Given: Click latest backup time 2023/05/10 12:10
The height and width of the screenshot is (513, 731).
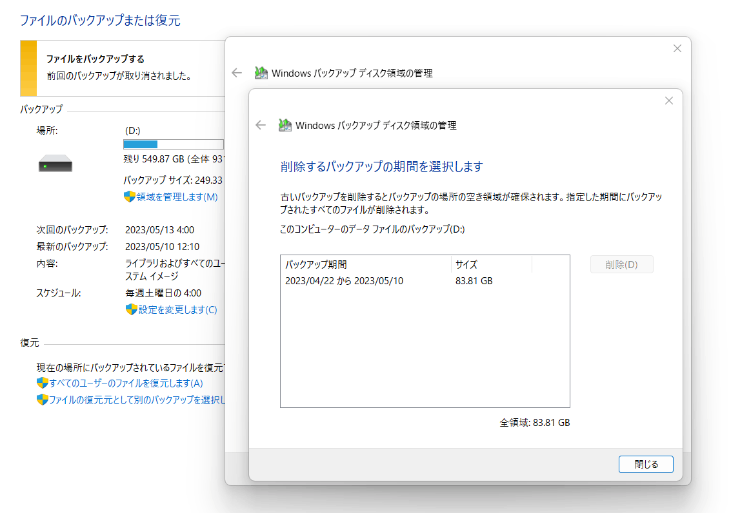Looking at the screenshot, I should tap(162, 247).
